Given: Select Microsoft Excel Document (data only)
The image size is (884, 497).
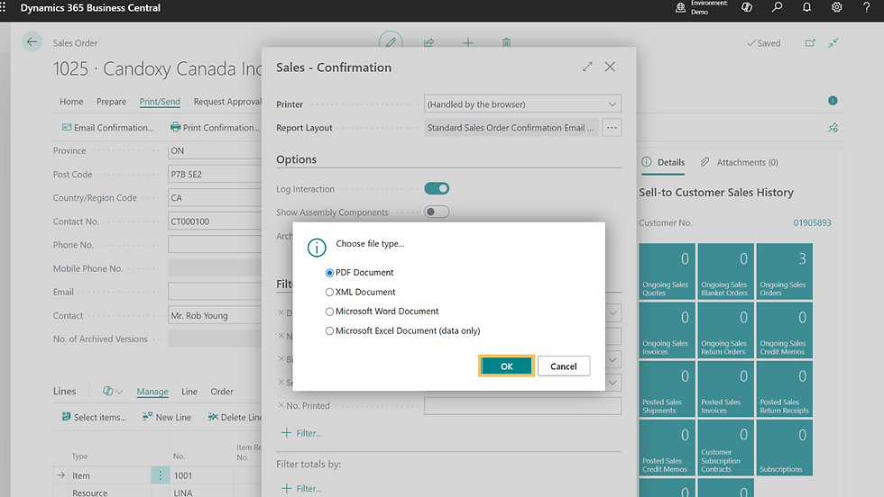Looking at the screenshot, I should click(x=329, y=331).
